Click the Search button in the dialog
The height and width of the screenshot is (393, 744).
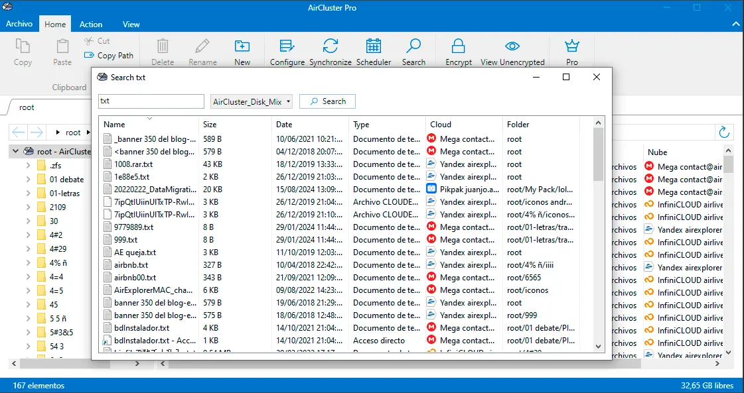point(327,101)
